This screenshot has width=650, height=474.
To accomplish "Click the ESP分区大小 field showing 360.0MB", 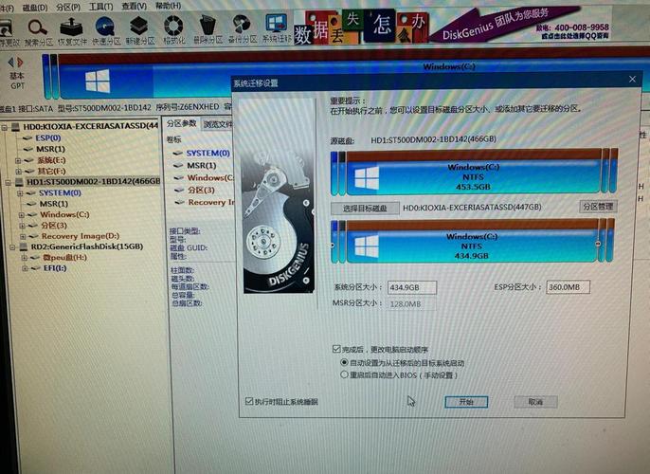I will 568,287.
